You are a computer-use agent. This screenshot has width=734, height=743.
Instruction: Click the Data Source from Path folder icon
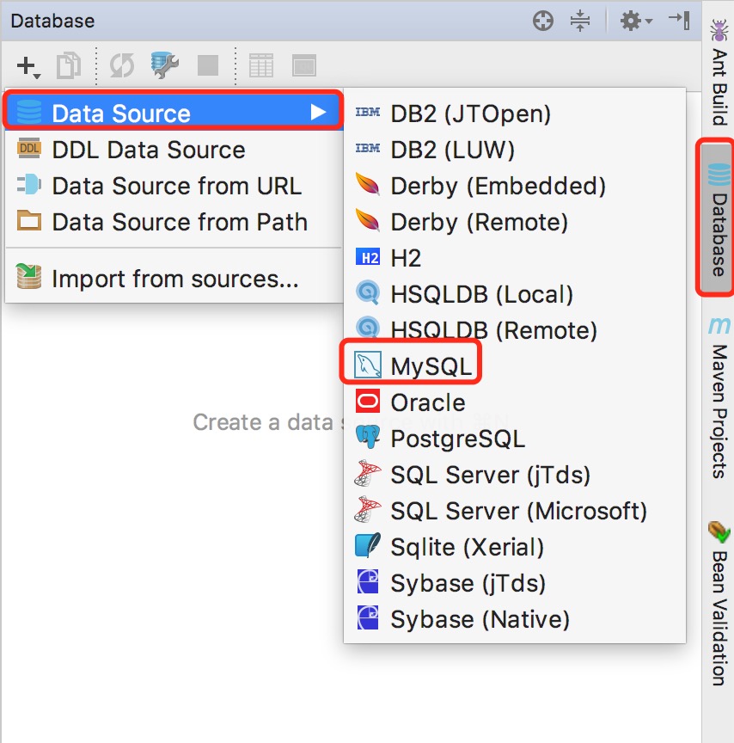(x=29, y=220)
